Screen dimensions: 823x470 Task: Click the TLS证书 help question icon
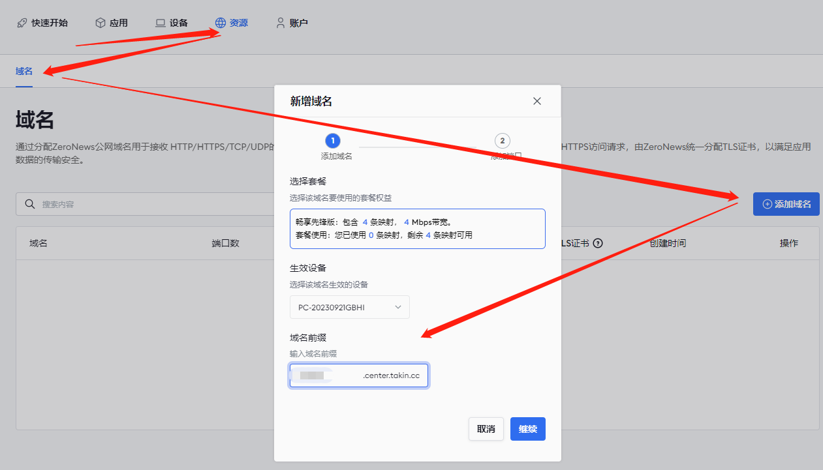[x=598, y=243]
